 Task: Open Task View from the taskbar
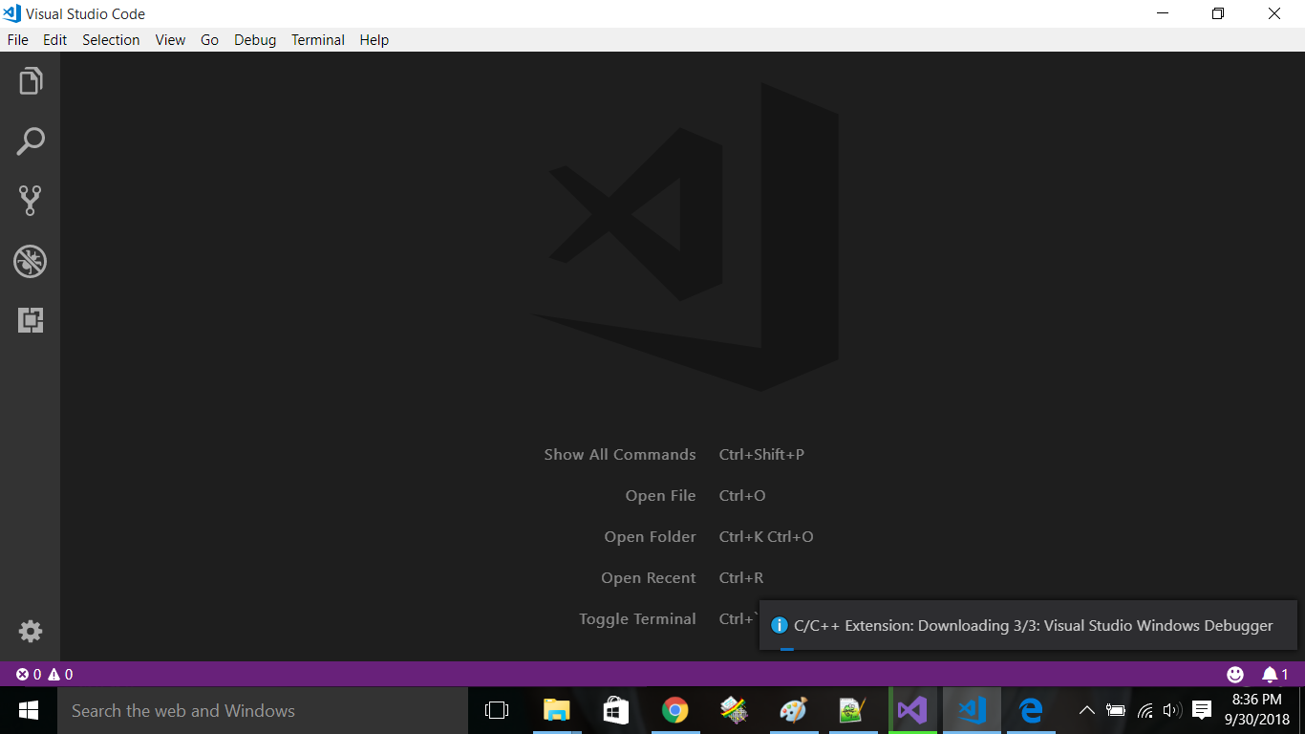[x=496, y=710]
